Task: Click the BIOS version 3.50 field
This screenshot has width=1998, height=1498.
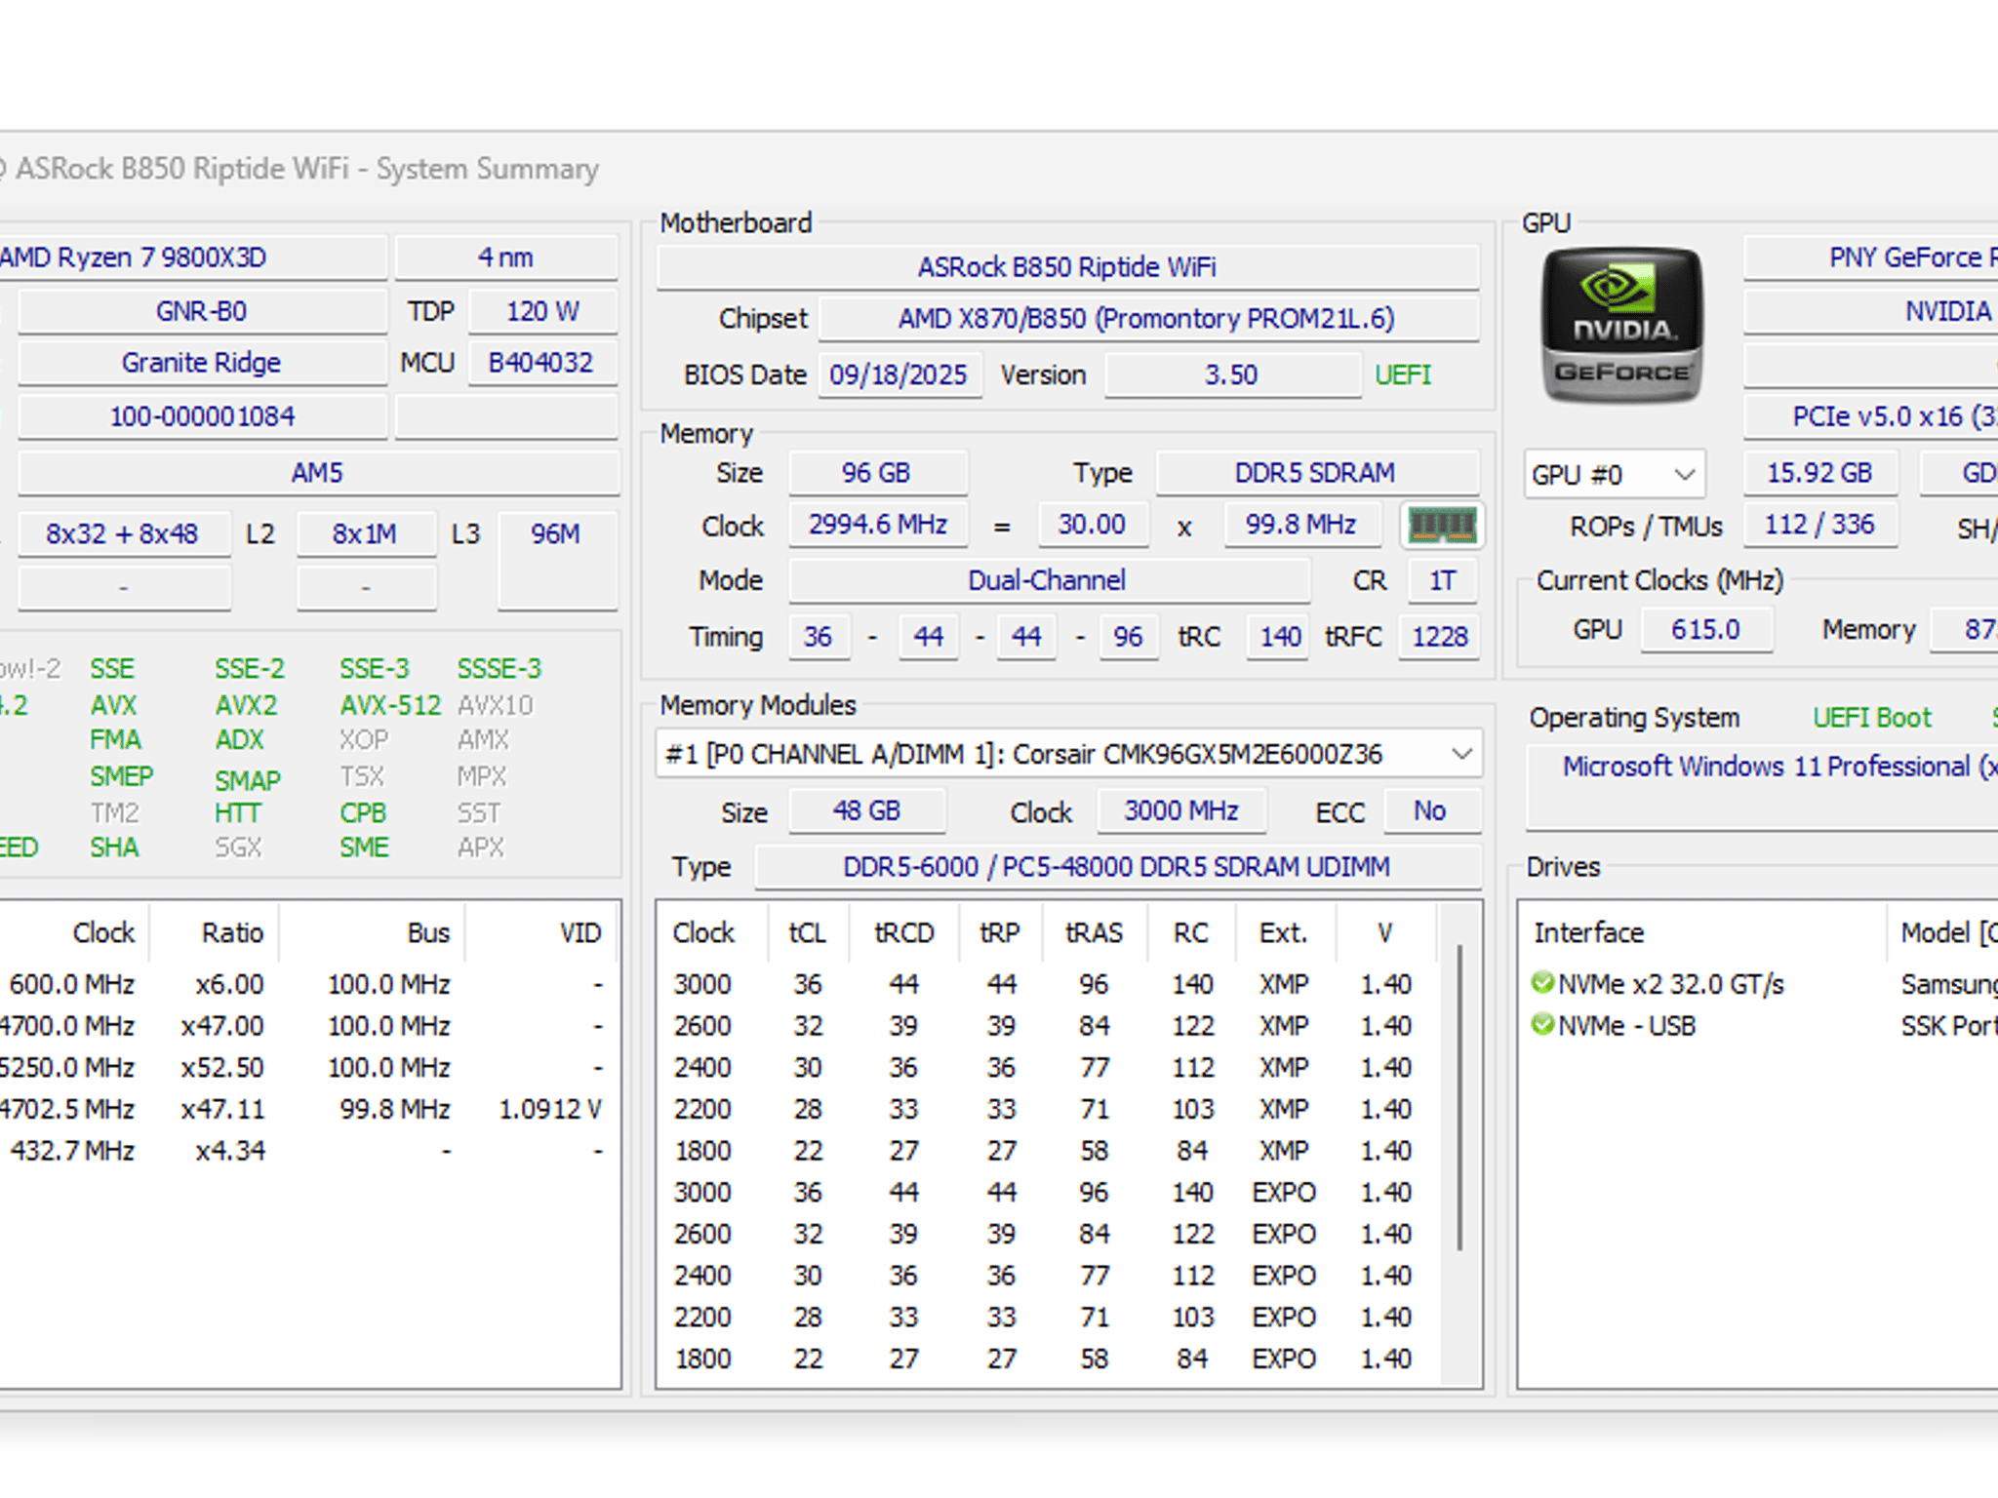Action: [1232, 375]
